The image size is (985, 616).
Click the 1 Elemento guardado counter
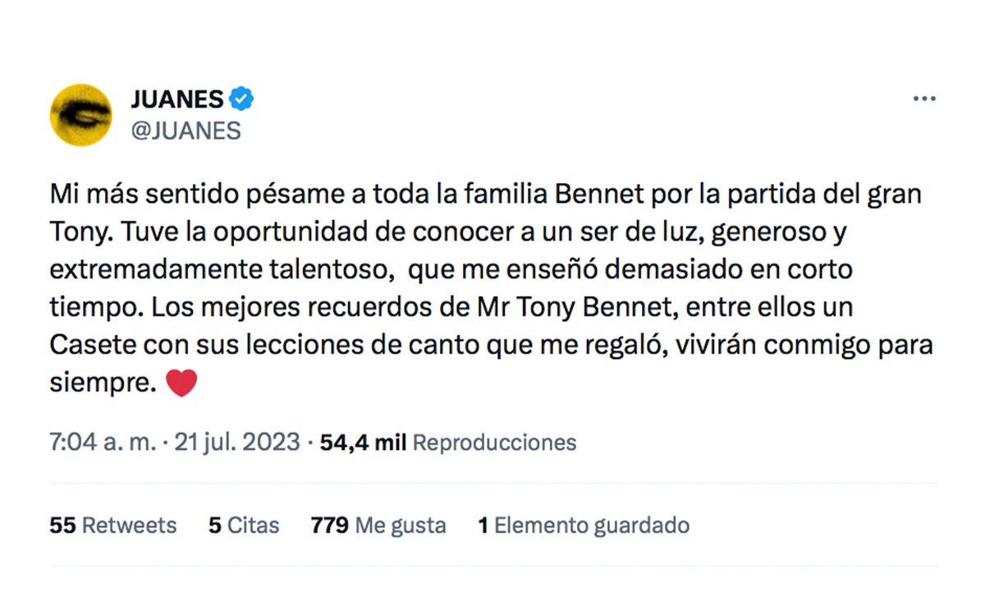584,525
